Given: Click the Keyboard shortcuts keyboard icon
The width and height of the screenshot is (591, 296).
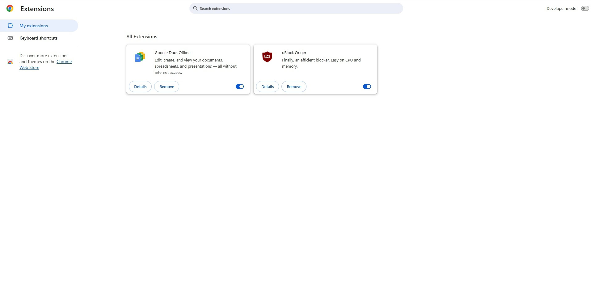Looking at the screenshot, I should coord(10,38).
